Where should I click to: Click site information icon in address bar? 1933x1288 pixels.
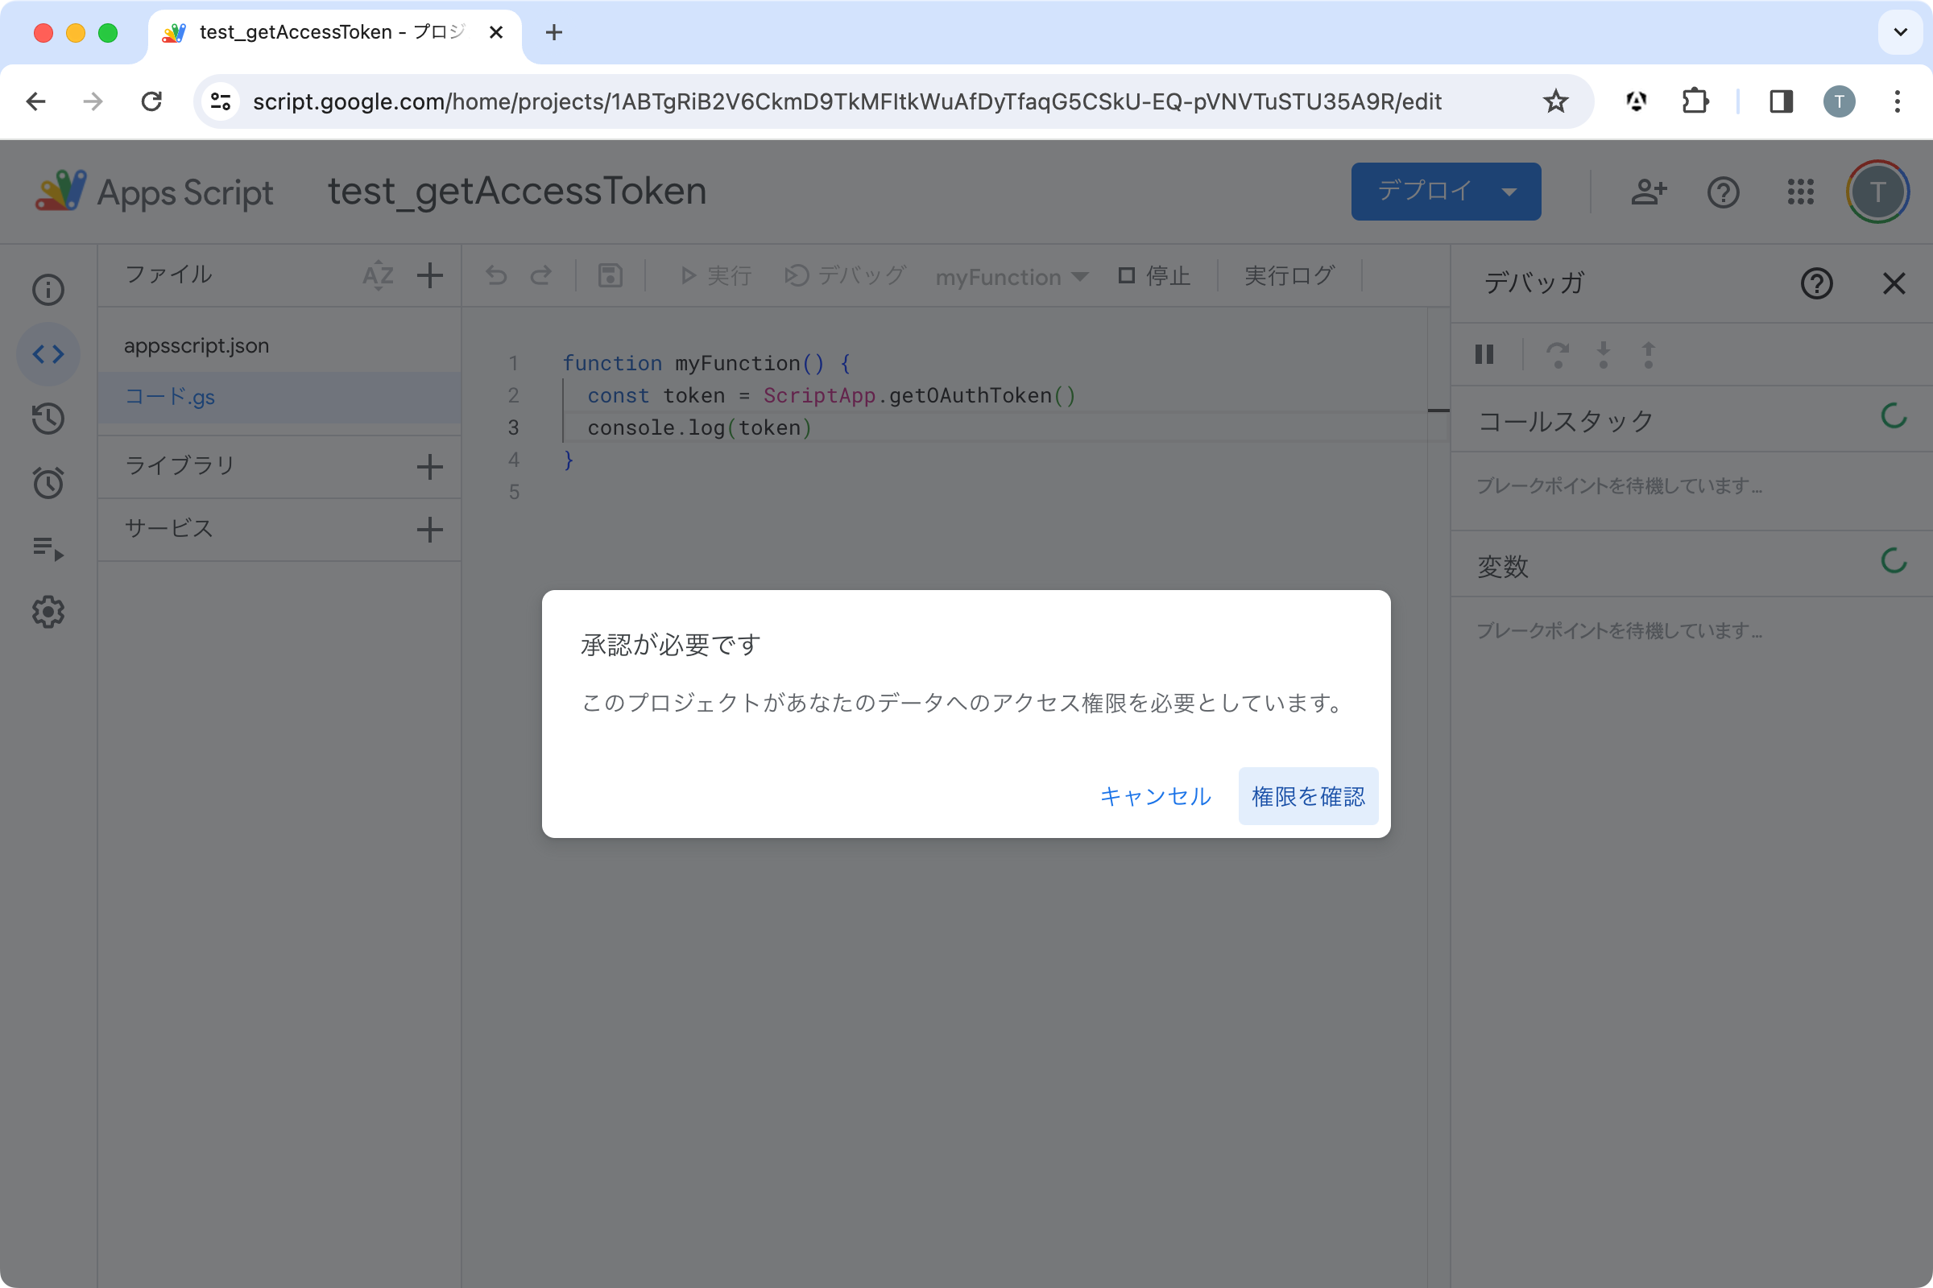[x=220, y=101]
